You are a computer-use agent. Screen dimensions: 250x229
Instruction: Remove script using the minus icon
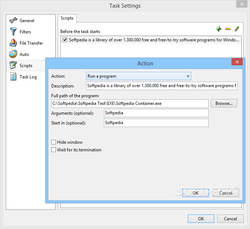tap(228, 29)
